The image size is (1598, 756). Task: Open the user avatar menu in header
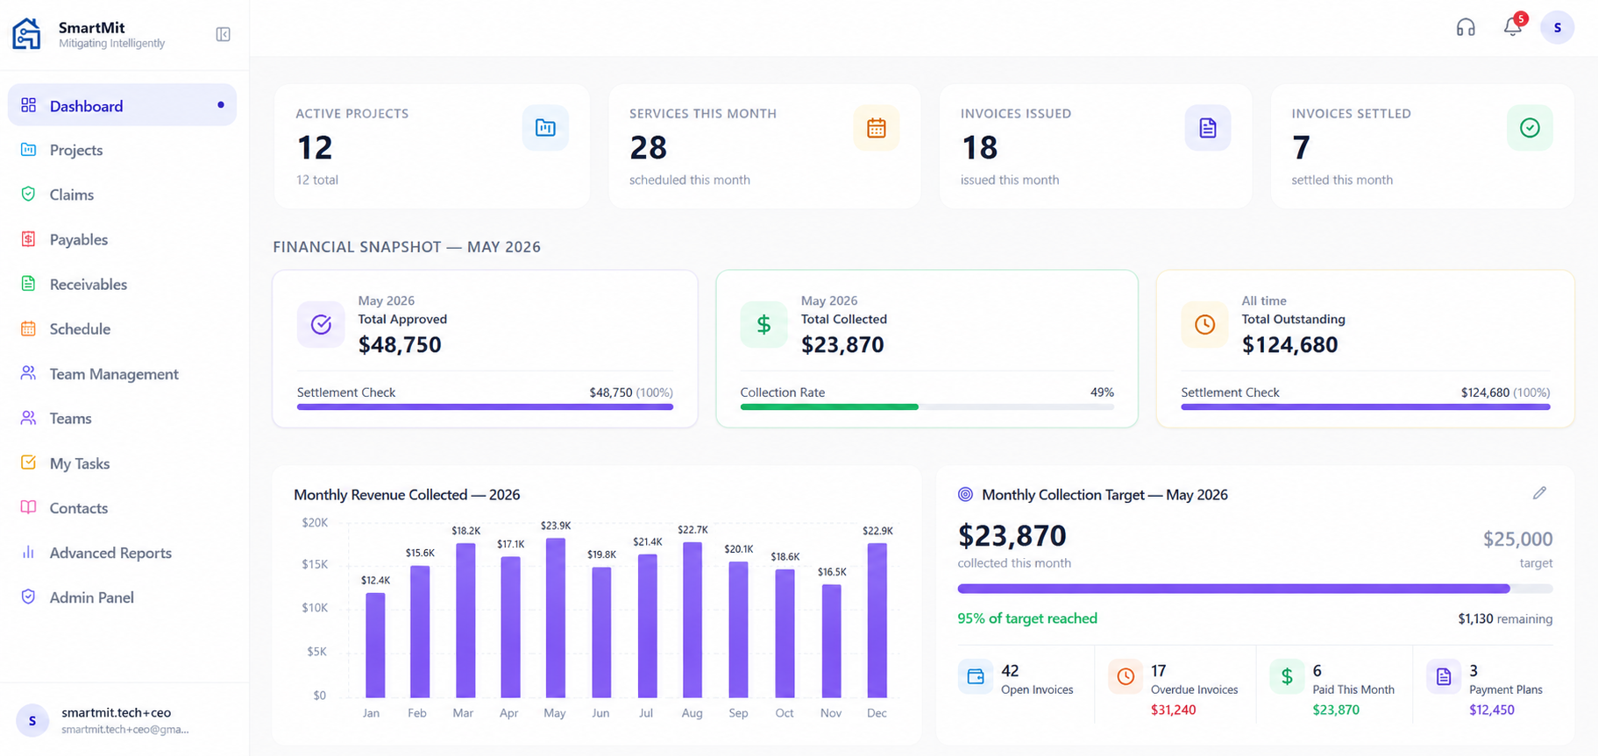(x=1557, y=27)
